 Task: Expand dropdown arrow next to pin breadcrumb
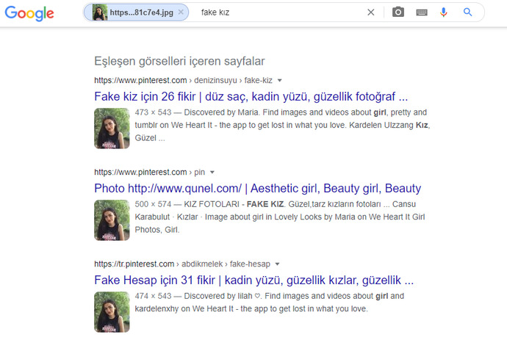click(x=212, y=173)
